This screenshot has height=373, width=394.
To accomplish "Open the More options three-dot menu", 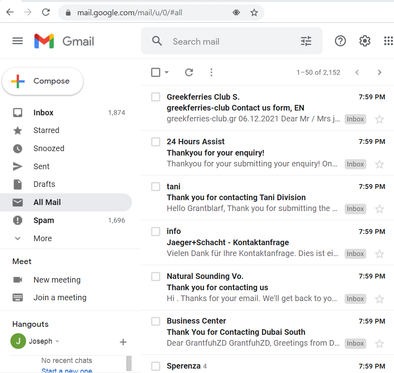I will click(211, 72).
